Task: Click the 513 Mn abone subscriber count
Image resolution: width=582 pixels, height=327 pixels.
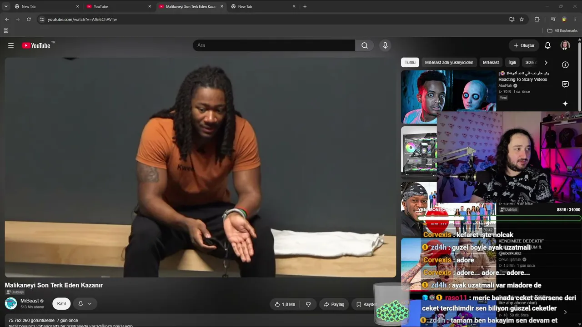Action: tap(32, 307)
